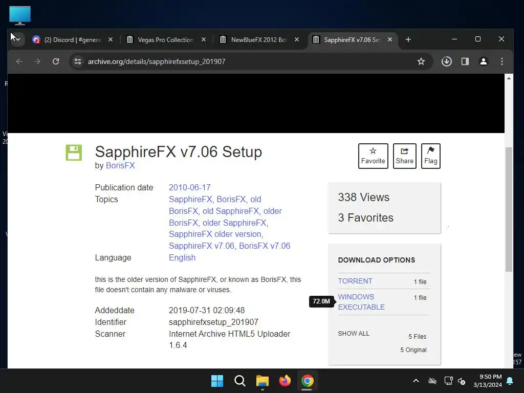Open taskbar Search icon

(x=239, y=381)
